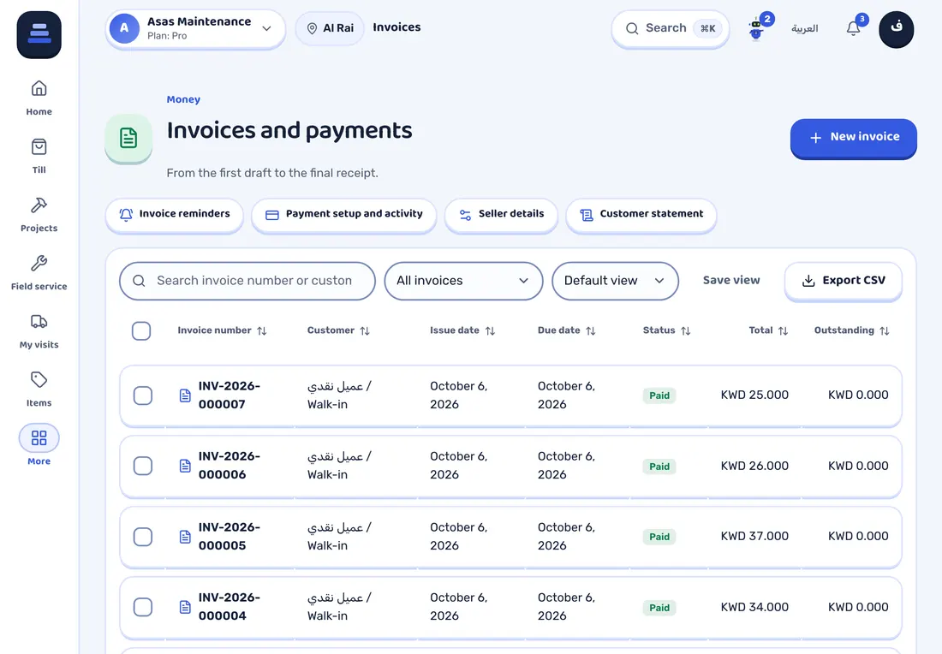Open the Default view dropdown
The height and width of the screenshot is (654, 942).
coord(615,281)
